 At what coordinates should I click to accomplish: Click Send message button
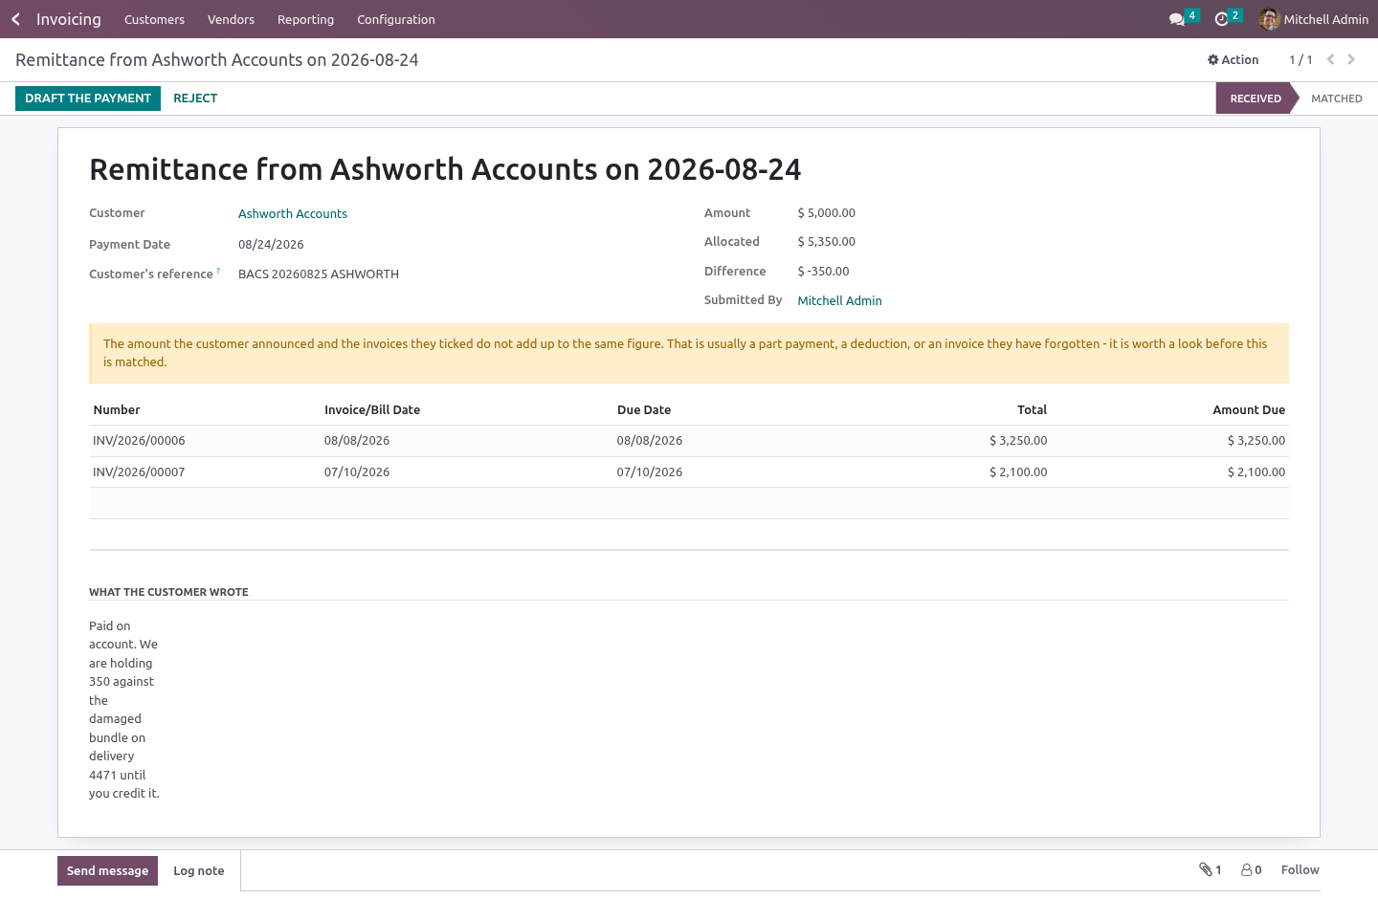pyautogui.click(x=107, y=870)
